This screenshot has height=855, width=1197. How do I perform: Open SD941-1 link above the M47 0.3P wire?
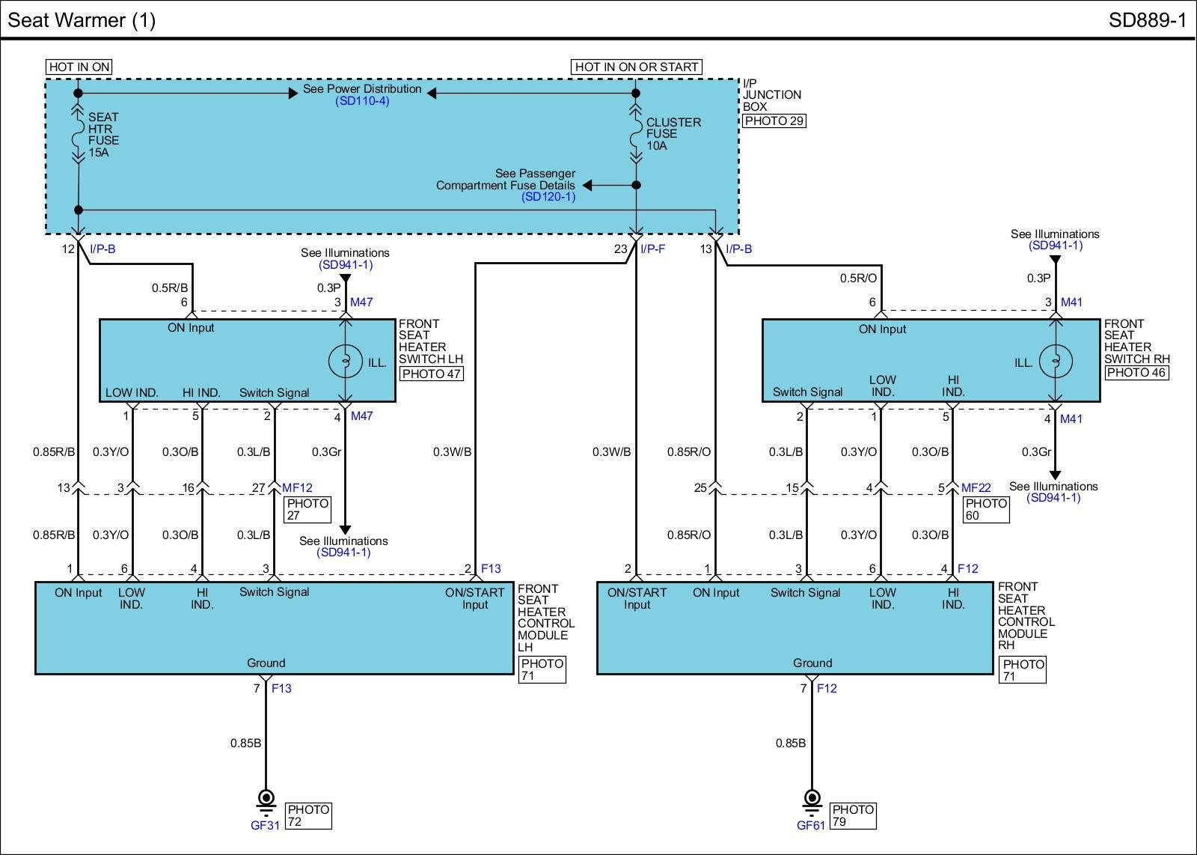(x=346, y=265)
